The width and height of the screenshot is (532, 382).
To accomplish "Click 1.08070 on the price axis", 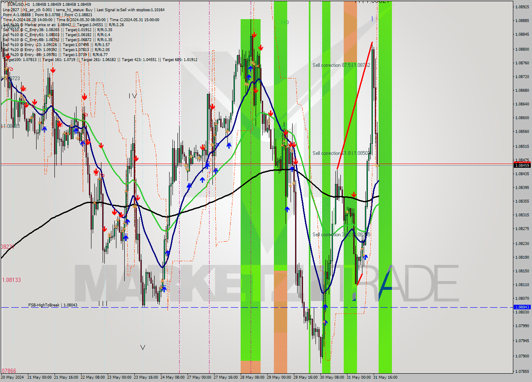I will 522,299.
